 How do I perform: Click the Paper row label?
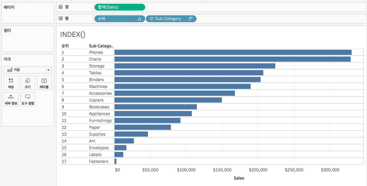[95, 127]
